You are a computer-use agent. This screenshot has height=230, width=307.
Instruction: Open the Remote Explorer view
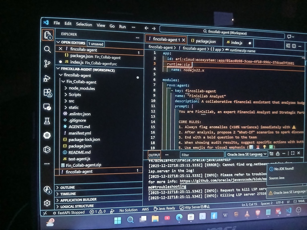coord(47,107)
